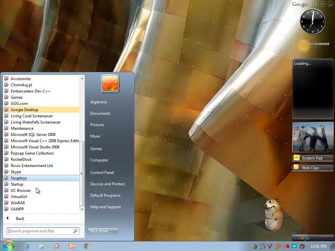Expand the Google Desktop folder
335x251 pixels.
pos(41,110)
